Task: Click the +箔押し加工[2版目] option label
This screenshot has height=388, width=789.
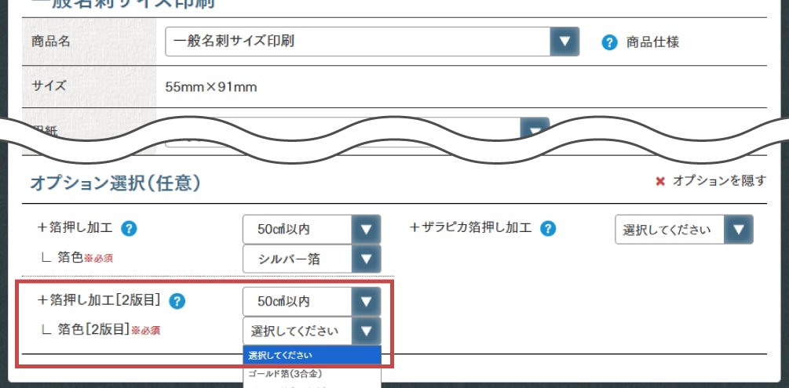Action: point(99,301)
